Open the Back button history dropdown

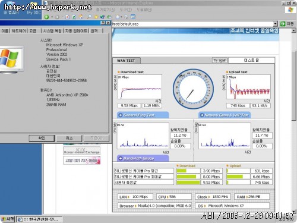pos(52,17)
